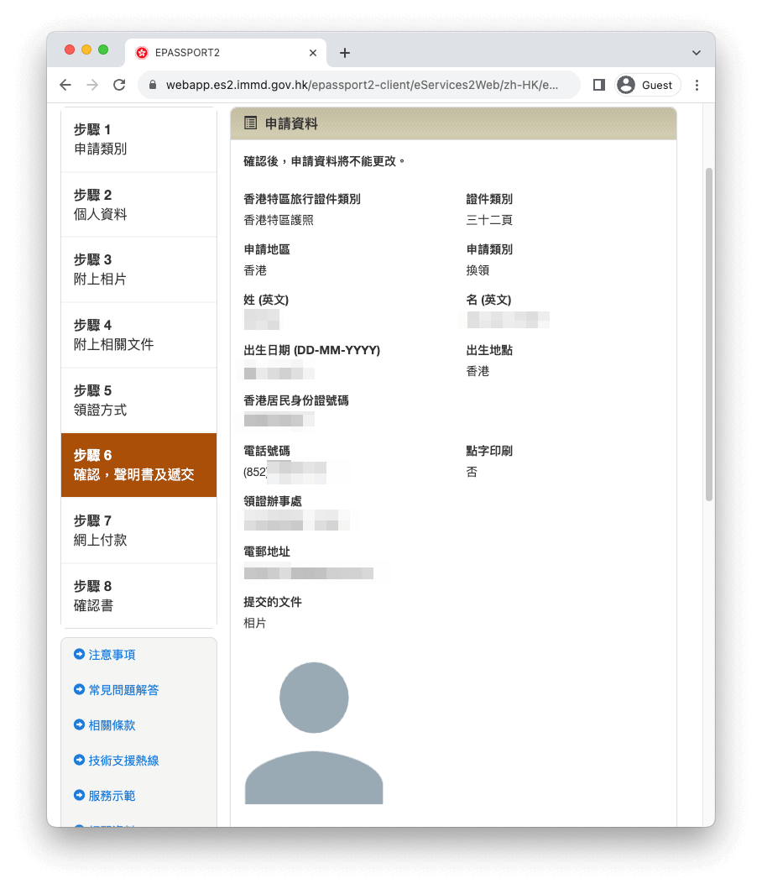This screenshot has height=889, width=762.
Task: Click the 證件類別 label
Action: (489, 199)
